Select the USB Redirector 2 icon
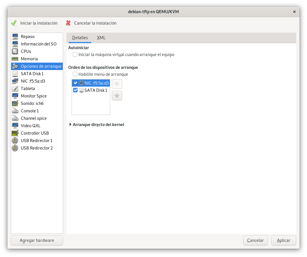The width and height of the screenshot is (307, 257). click(x=15, y=148)
